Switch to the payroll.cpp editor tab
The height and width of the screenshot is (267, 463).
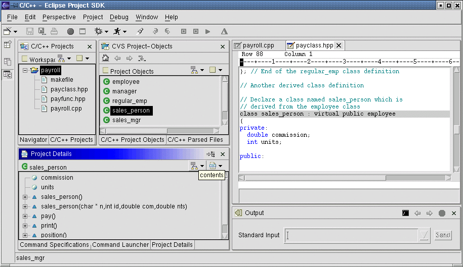point(258,45)
